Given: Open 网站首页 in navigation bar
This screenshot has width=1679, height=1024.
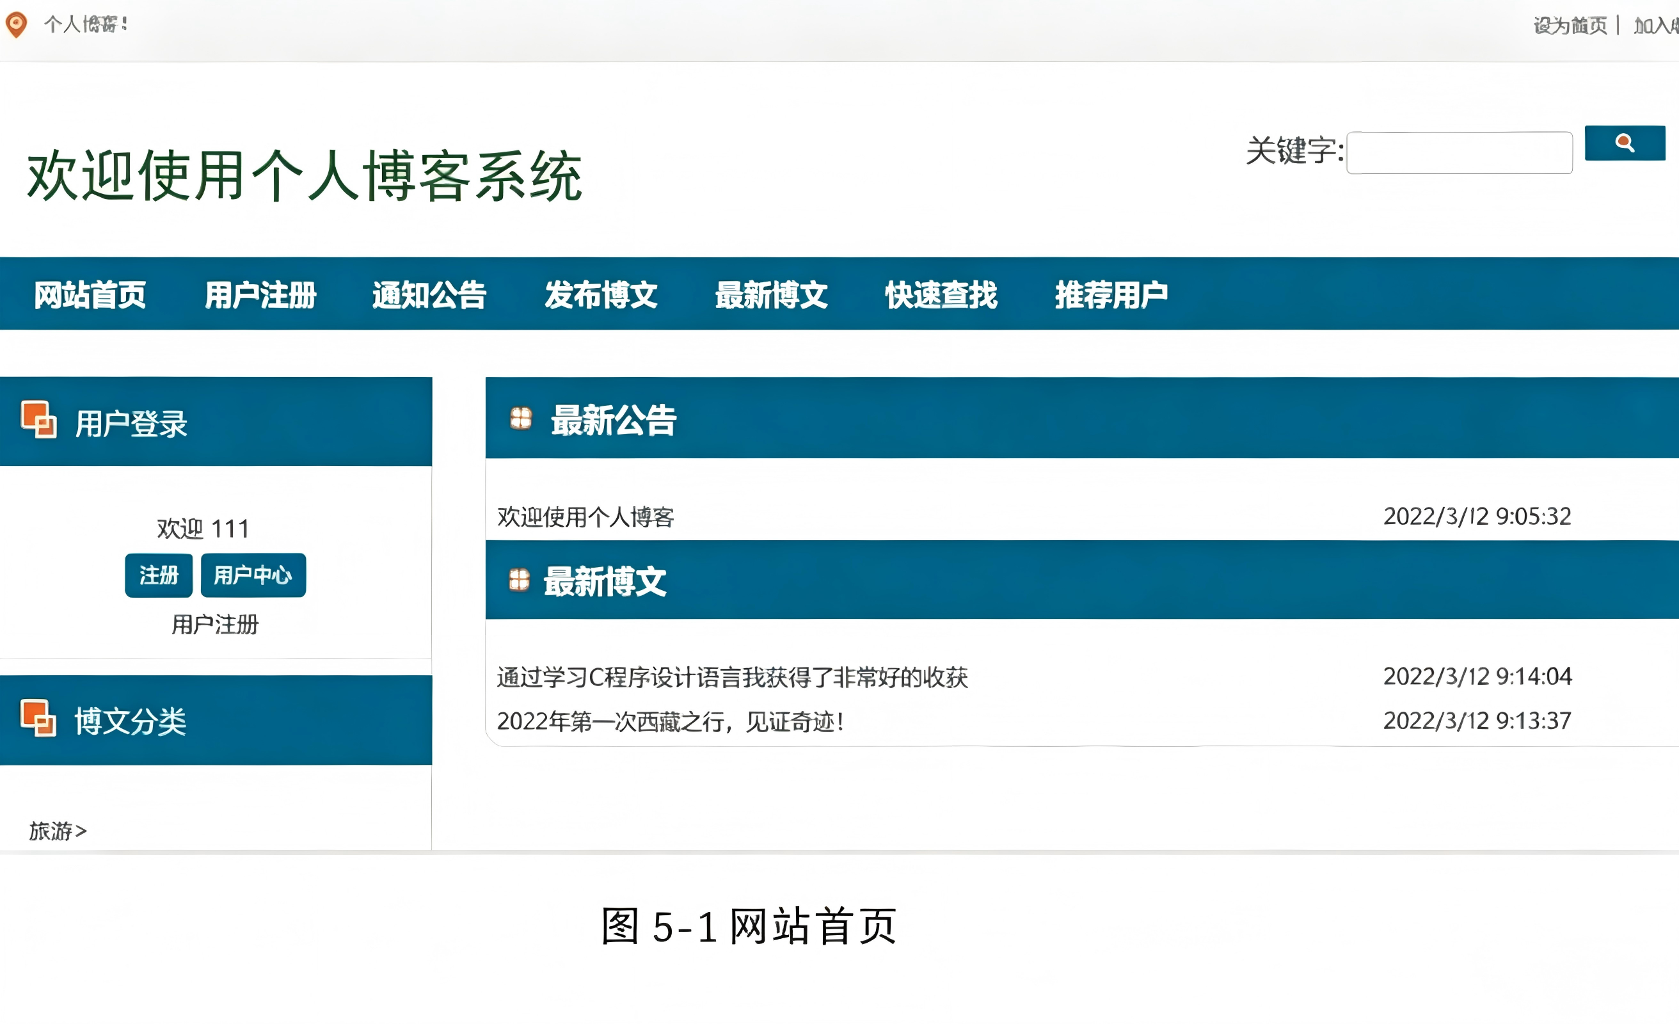Looking at the screenshot, I should click(90, 294).
